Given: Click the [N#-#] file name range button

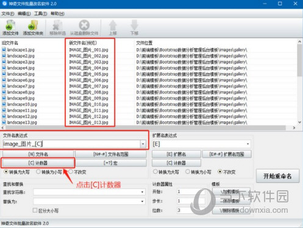Looking at the screenshot, I should (111, 154).
